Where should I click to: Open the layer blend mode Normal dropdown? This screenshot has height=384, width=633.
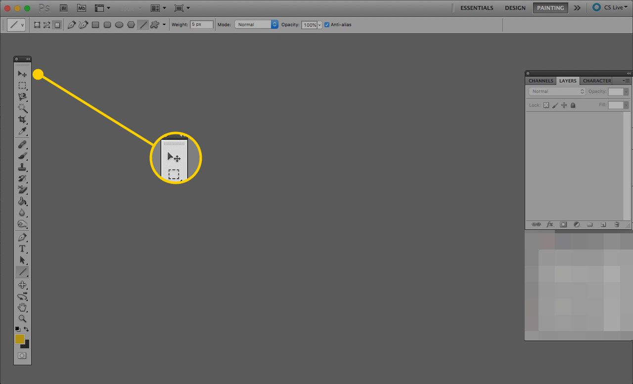(x=557, y=91)
